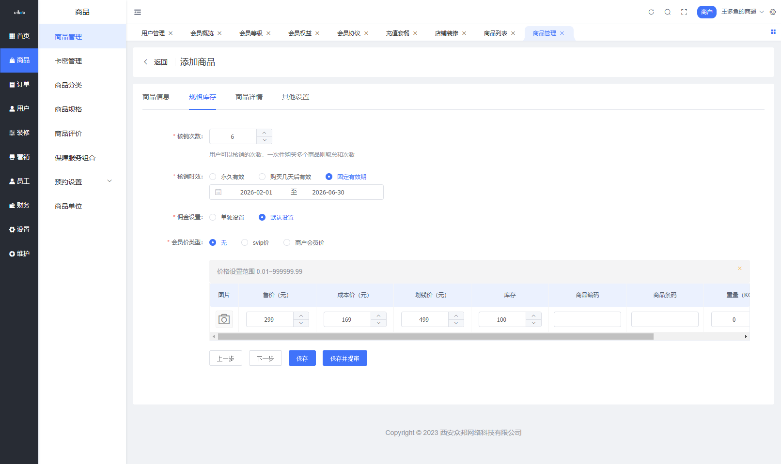
Task: Open the 王多鱼的商超 account dropdown
Action: point(742,12)
